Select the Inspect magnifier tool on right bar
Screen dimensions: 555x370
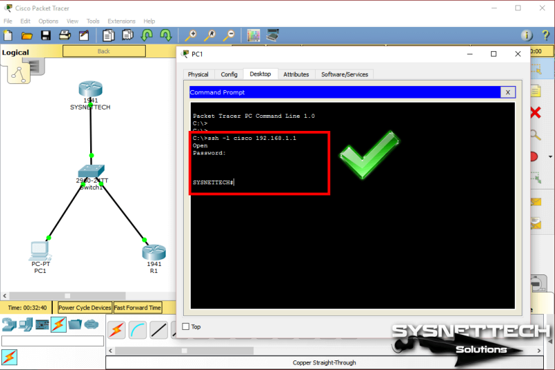536,134
